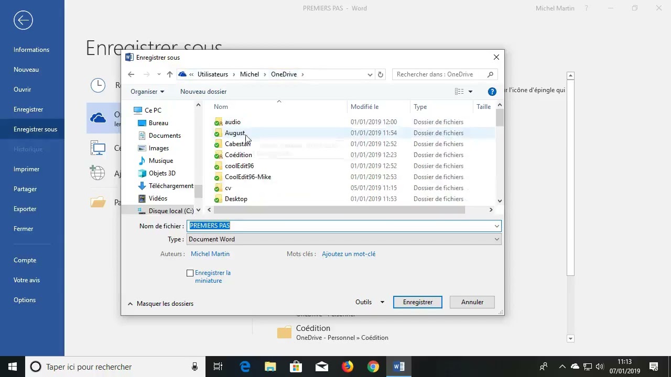Open the view options dropdown arrow
Image resolution: width=671 pixels, height=377 pixels.
point(470,92)
